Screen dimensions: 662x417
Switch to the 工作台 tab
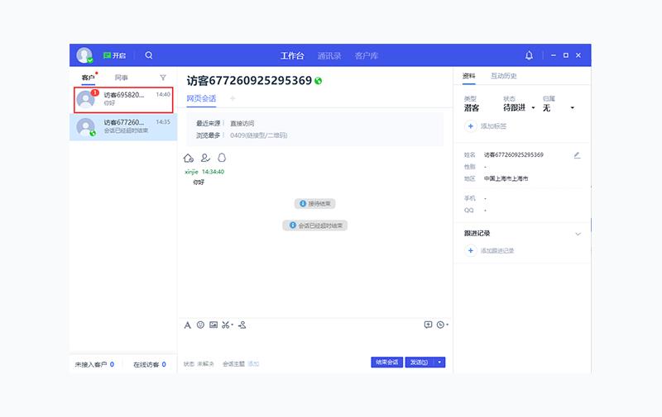292,55
